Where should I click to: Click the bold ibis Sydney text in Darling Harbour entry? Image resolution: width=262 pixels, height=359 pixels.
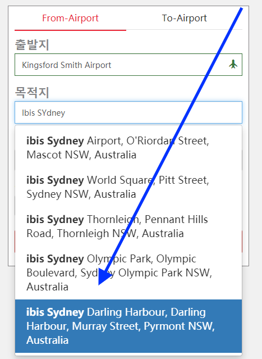55,312
